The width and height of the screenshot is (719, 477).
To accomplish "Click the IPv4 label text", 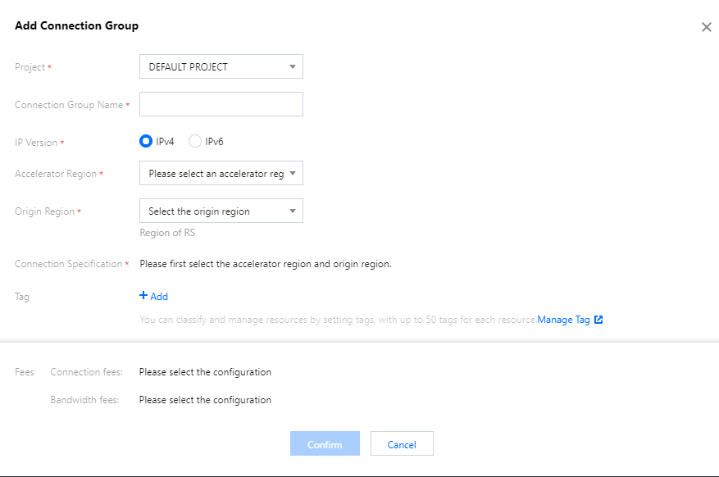I will [x=165, y=142].
